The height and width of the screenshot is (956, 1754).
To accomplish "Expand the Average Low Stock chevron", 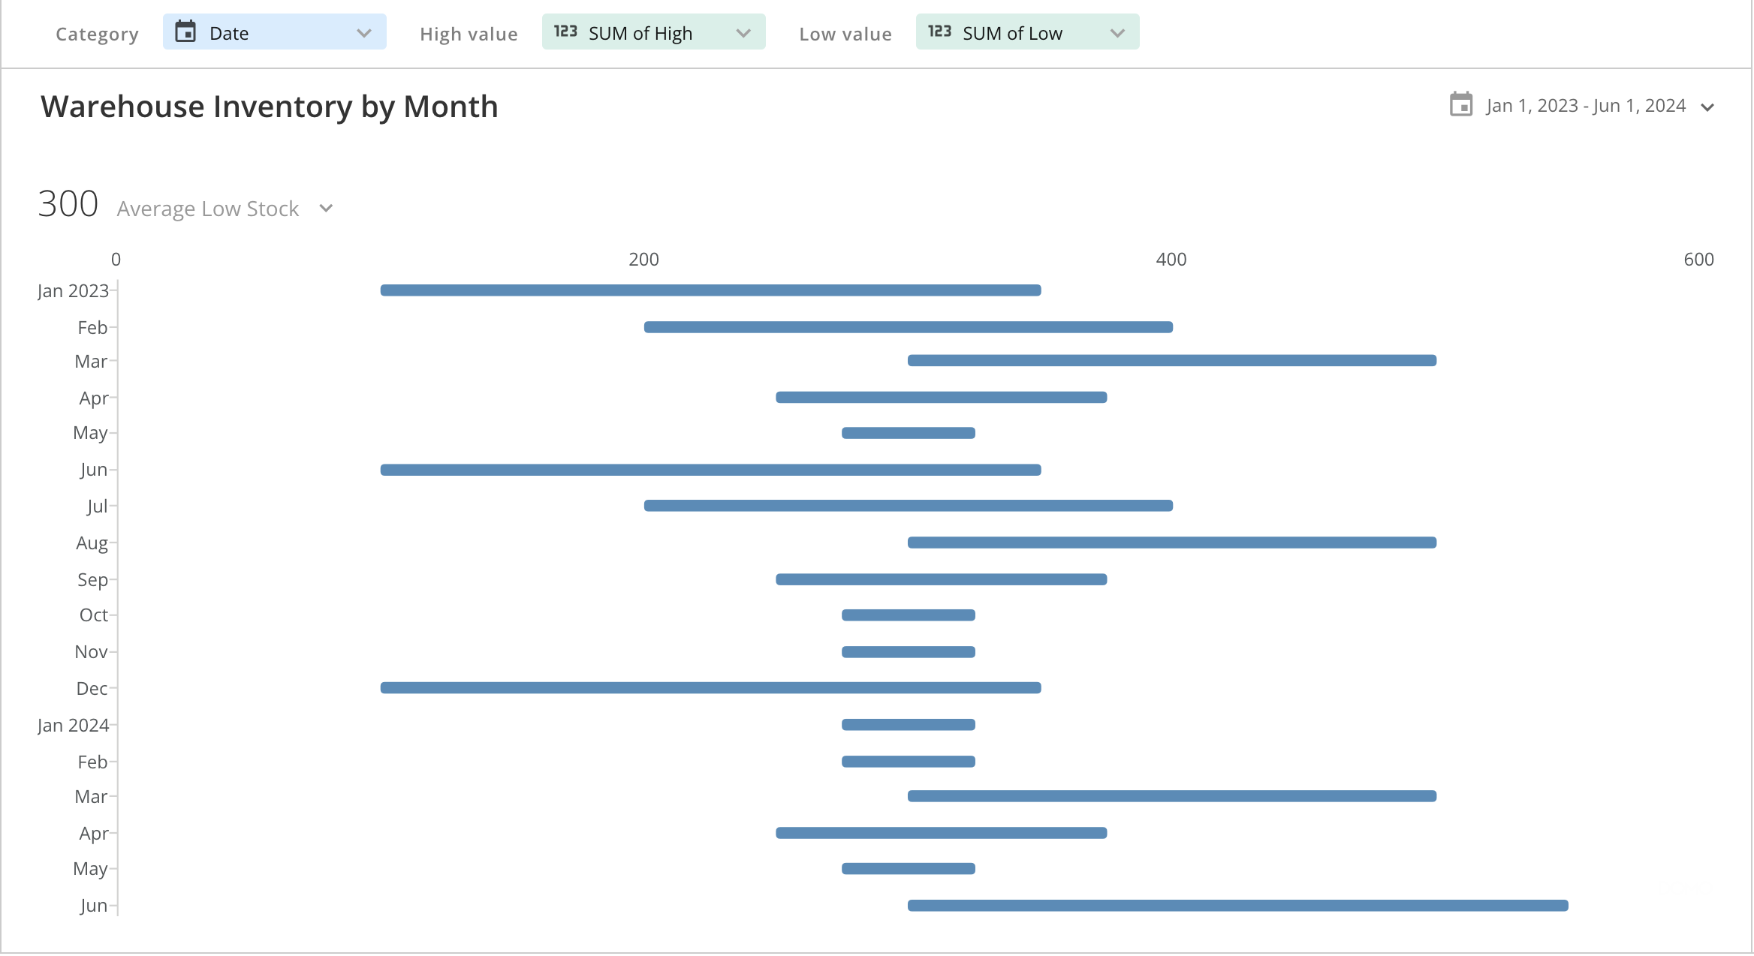I will (x=326, y=209).
